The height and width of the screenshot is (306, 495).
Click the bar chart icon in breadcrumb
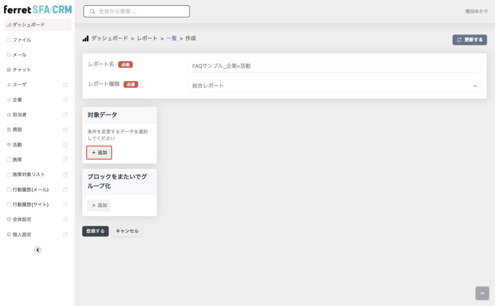point(86,39)
